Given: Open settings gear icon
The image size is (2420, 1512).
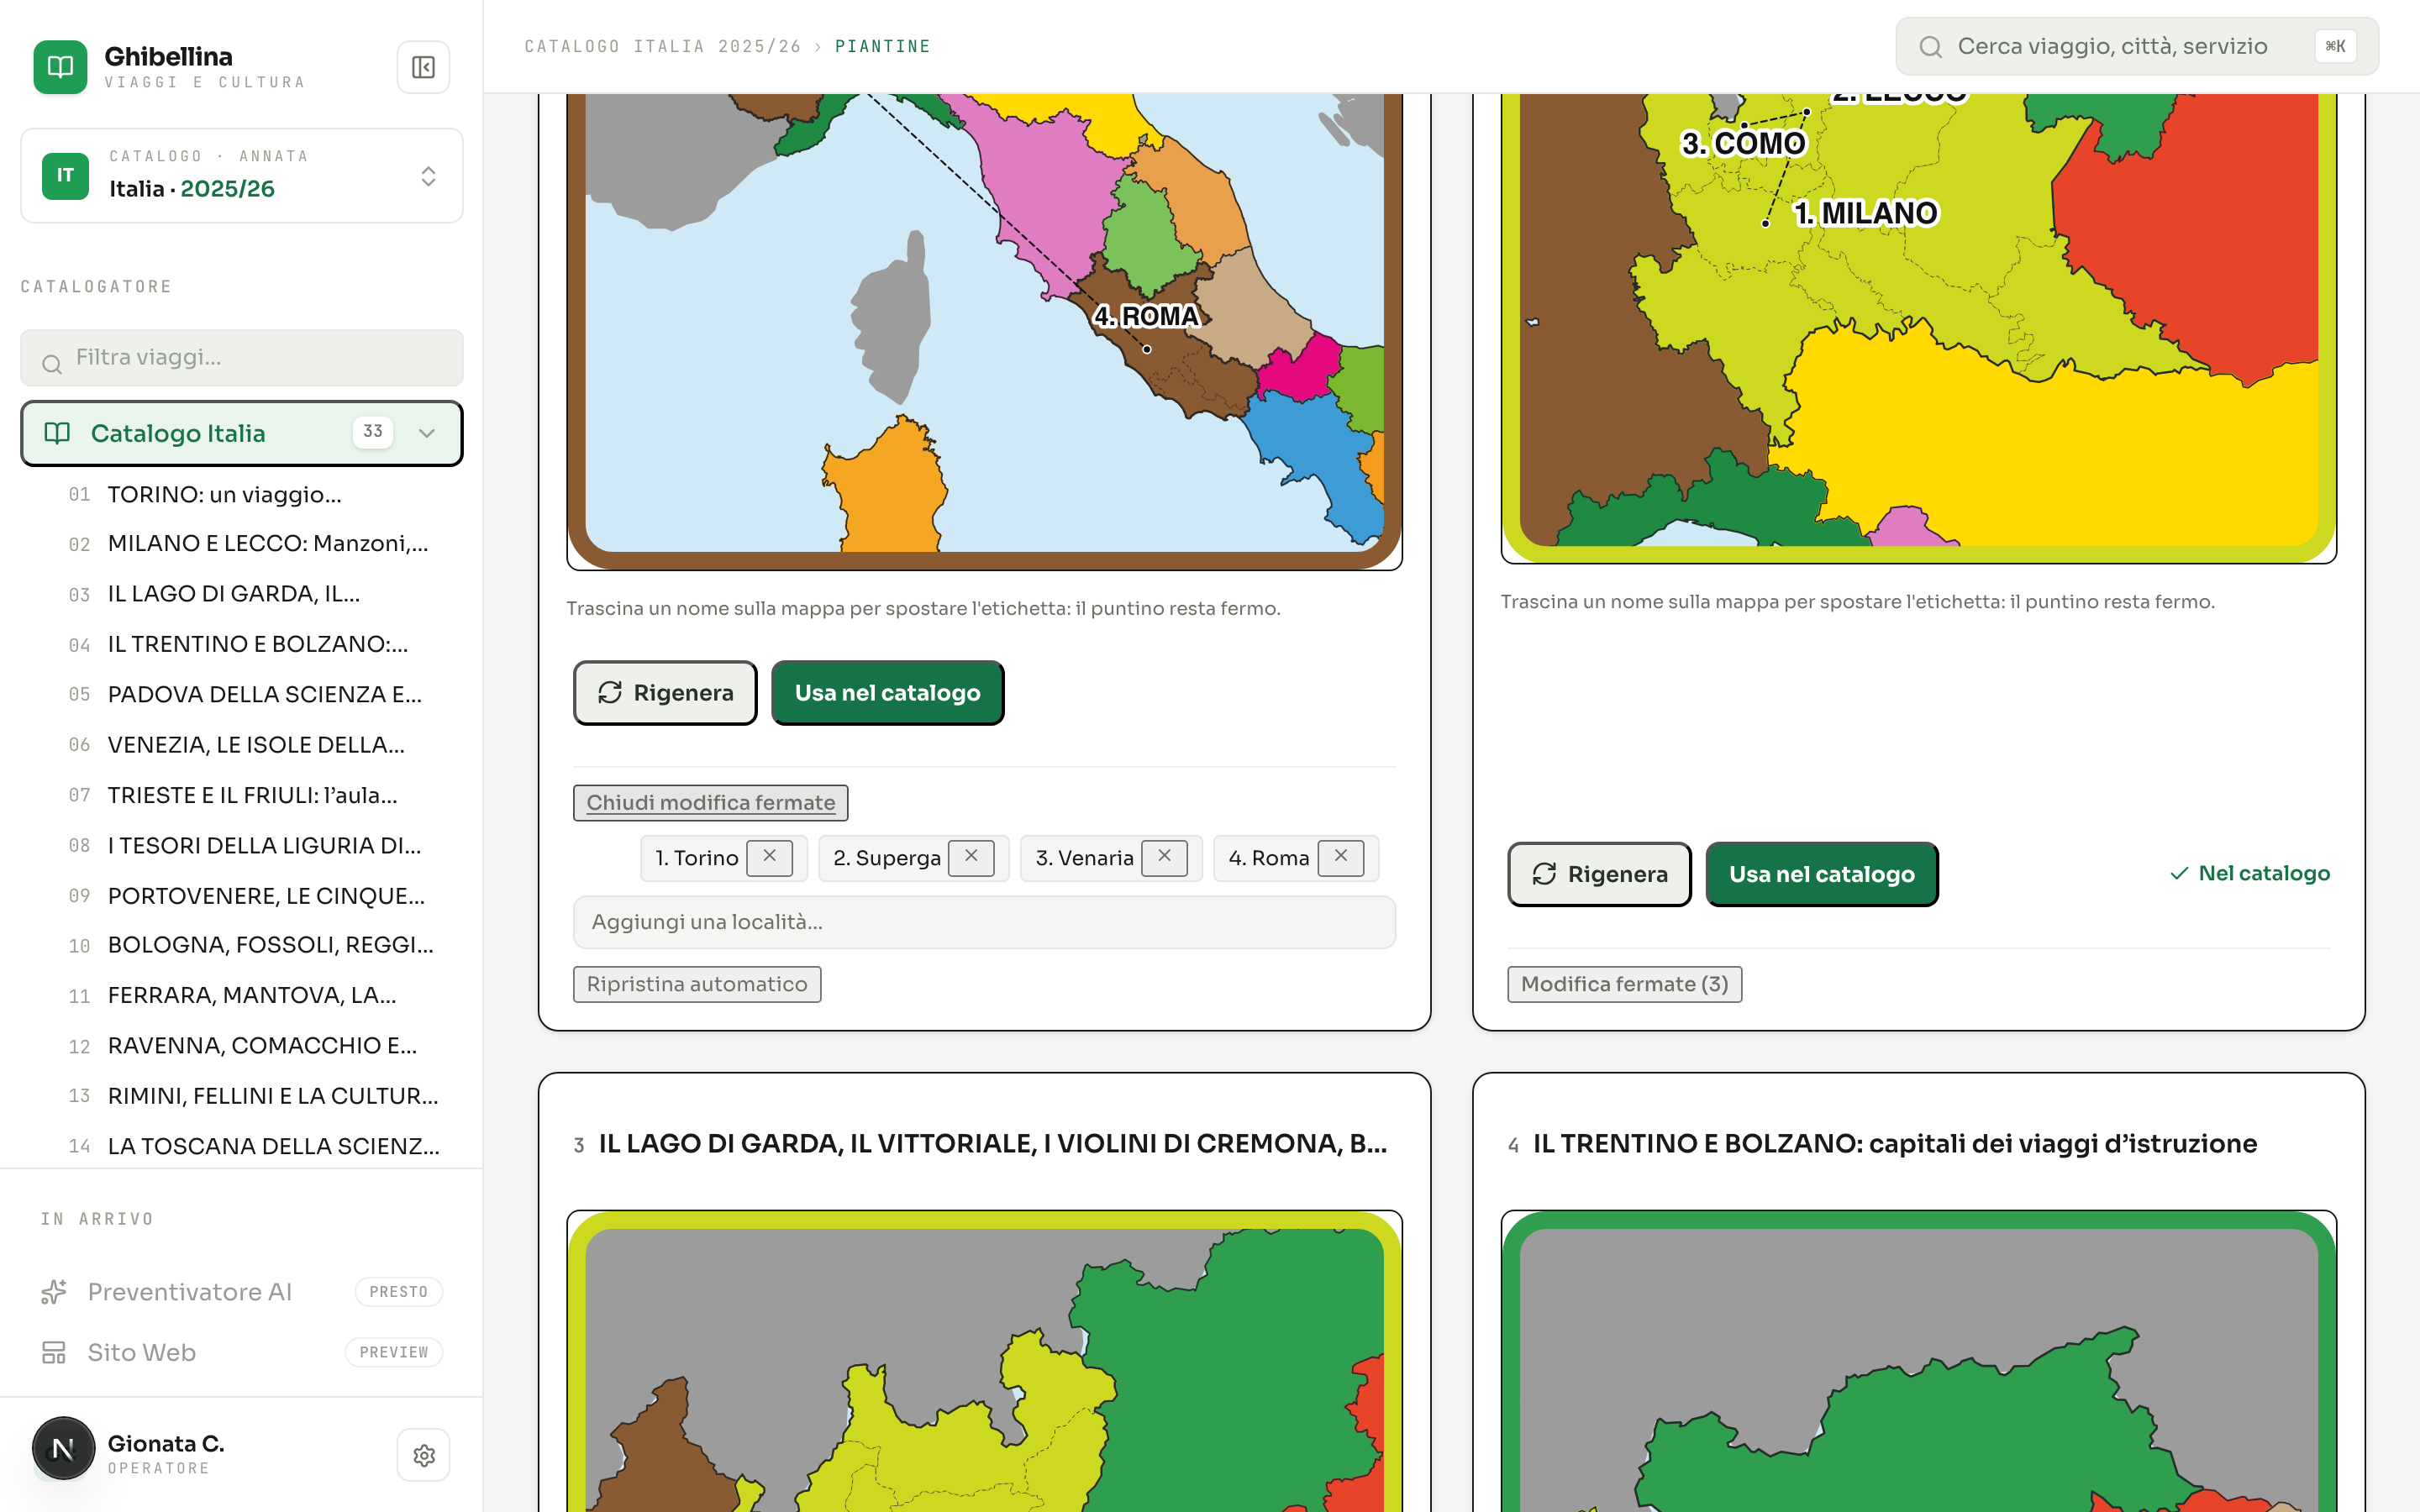Looking at the screenshot, I should (x=423, y=1455).
